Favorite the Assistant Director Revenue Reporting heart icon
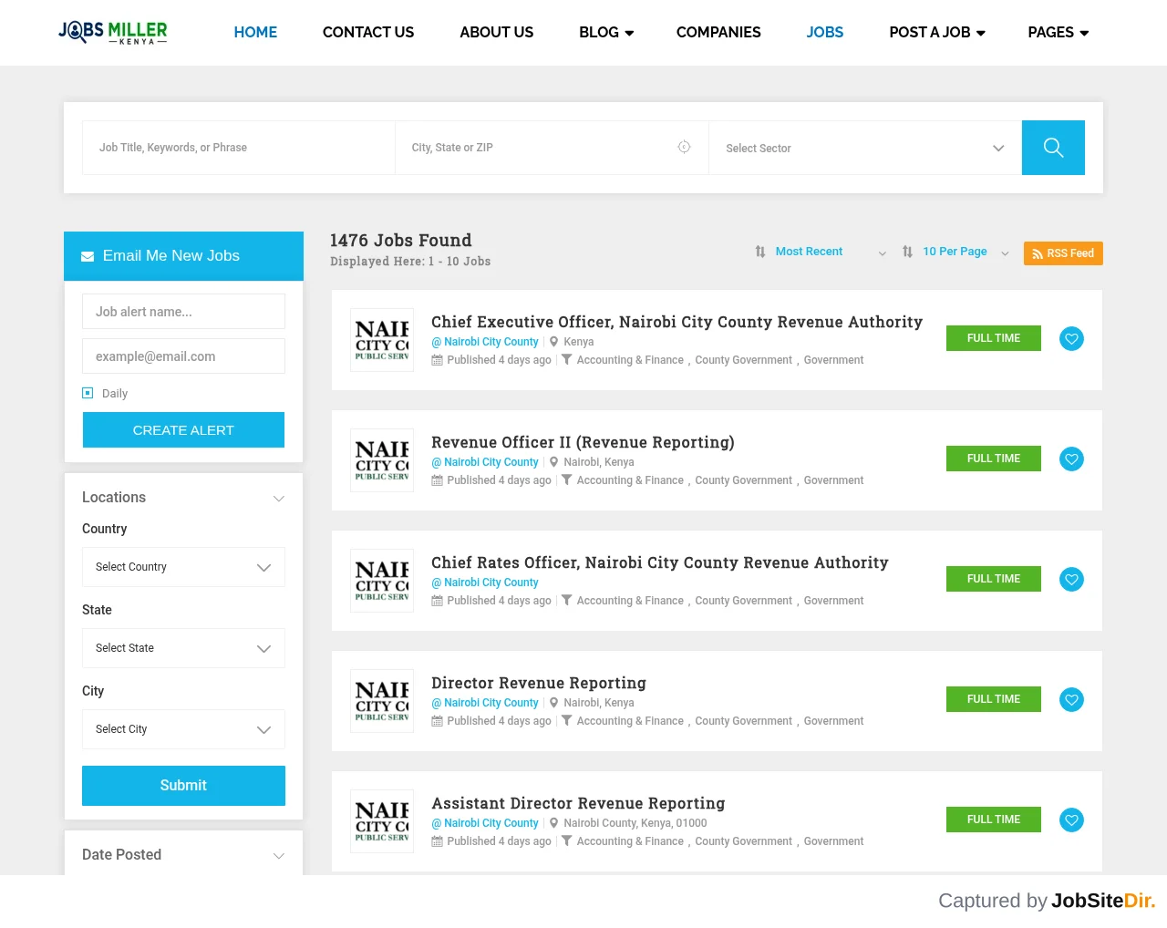Viewport: 1167px width, 928px height. point(1072,820)
